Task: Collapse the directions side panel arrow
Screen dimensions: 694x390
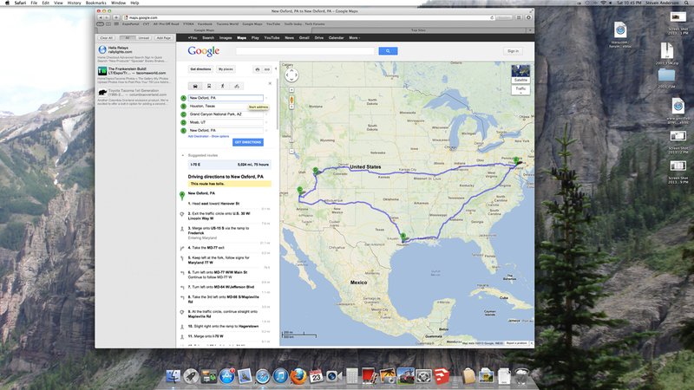Action: (x=276, y=68)
